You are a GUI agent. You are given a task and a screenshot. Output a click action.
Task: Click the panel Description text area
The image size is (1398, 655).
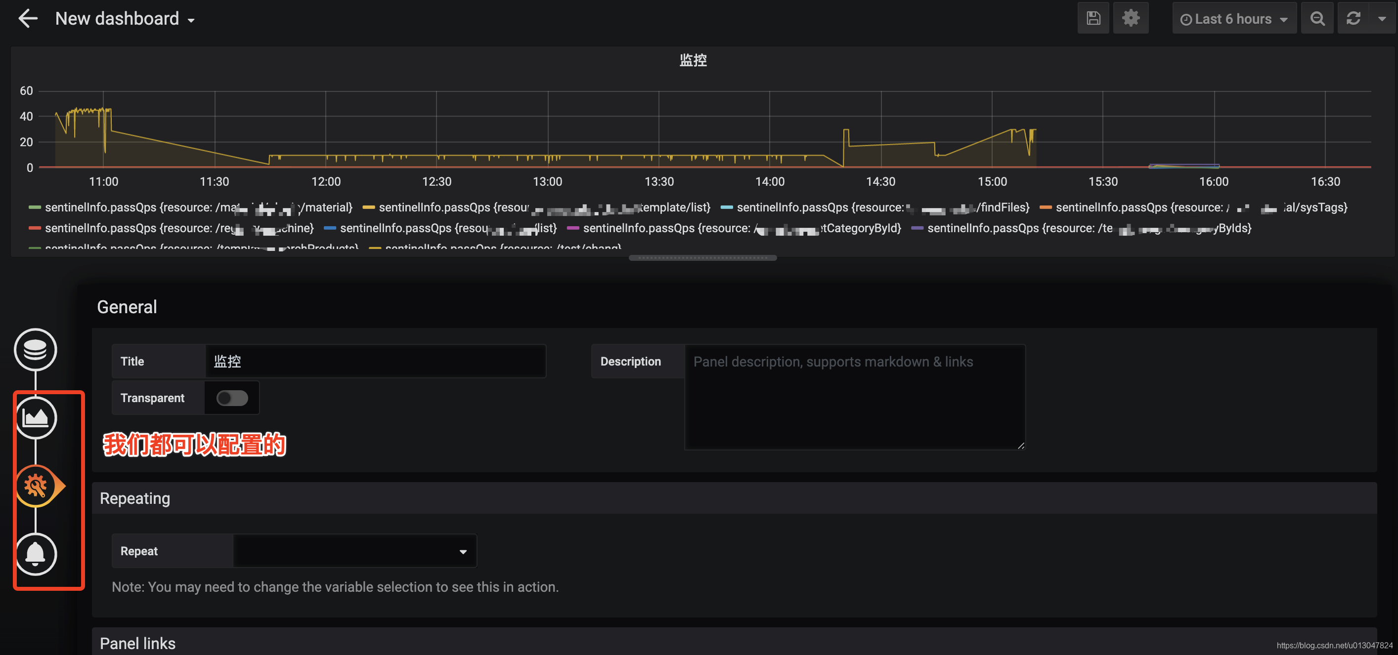[854, 398]
